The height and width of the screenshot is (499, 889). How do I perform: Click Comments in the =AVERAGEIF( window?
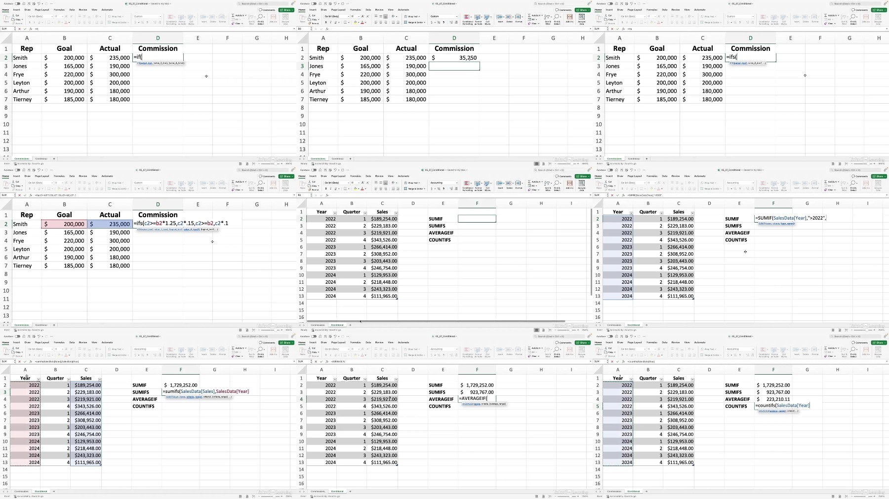tap(564, 343)
